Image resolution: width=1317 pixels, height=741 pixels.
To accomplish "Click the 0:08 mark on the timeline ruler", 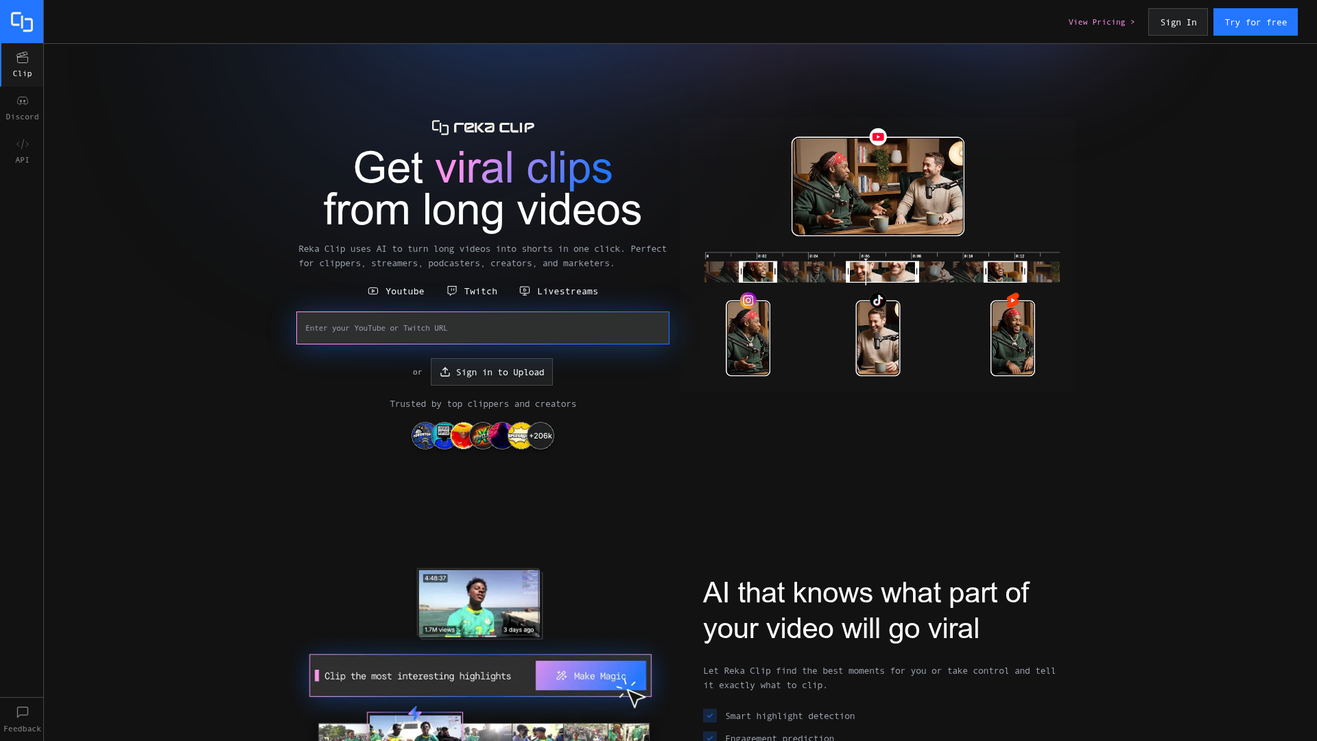I will (x=917, y=256).
